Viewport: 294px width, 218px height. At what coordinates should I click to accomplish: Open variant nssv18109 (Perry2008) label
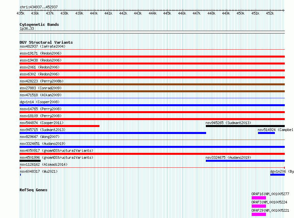point(41,116)
